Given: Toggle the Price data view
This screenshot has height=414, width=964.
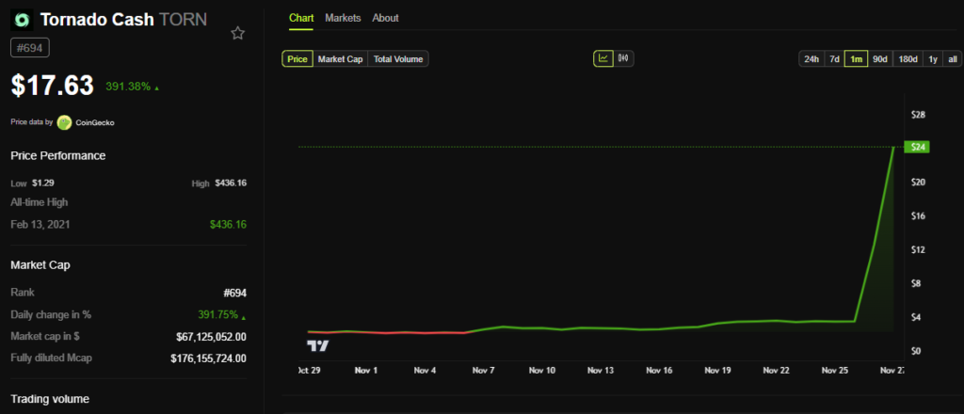Looking at the screenshot, I should (x=297, y=59).
